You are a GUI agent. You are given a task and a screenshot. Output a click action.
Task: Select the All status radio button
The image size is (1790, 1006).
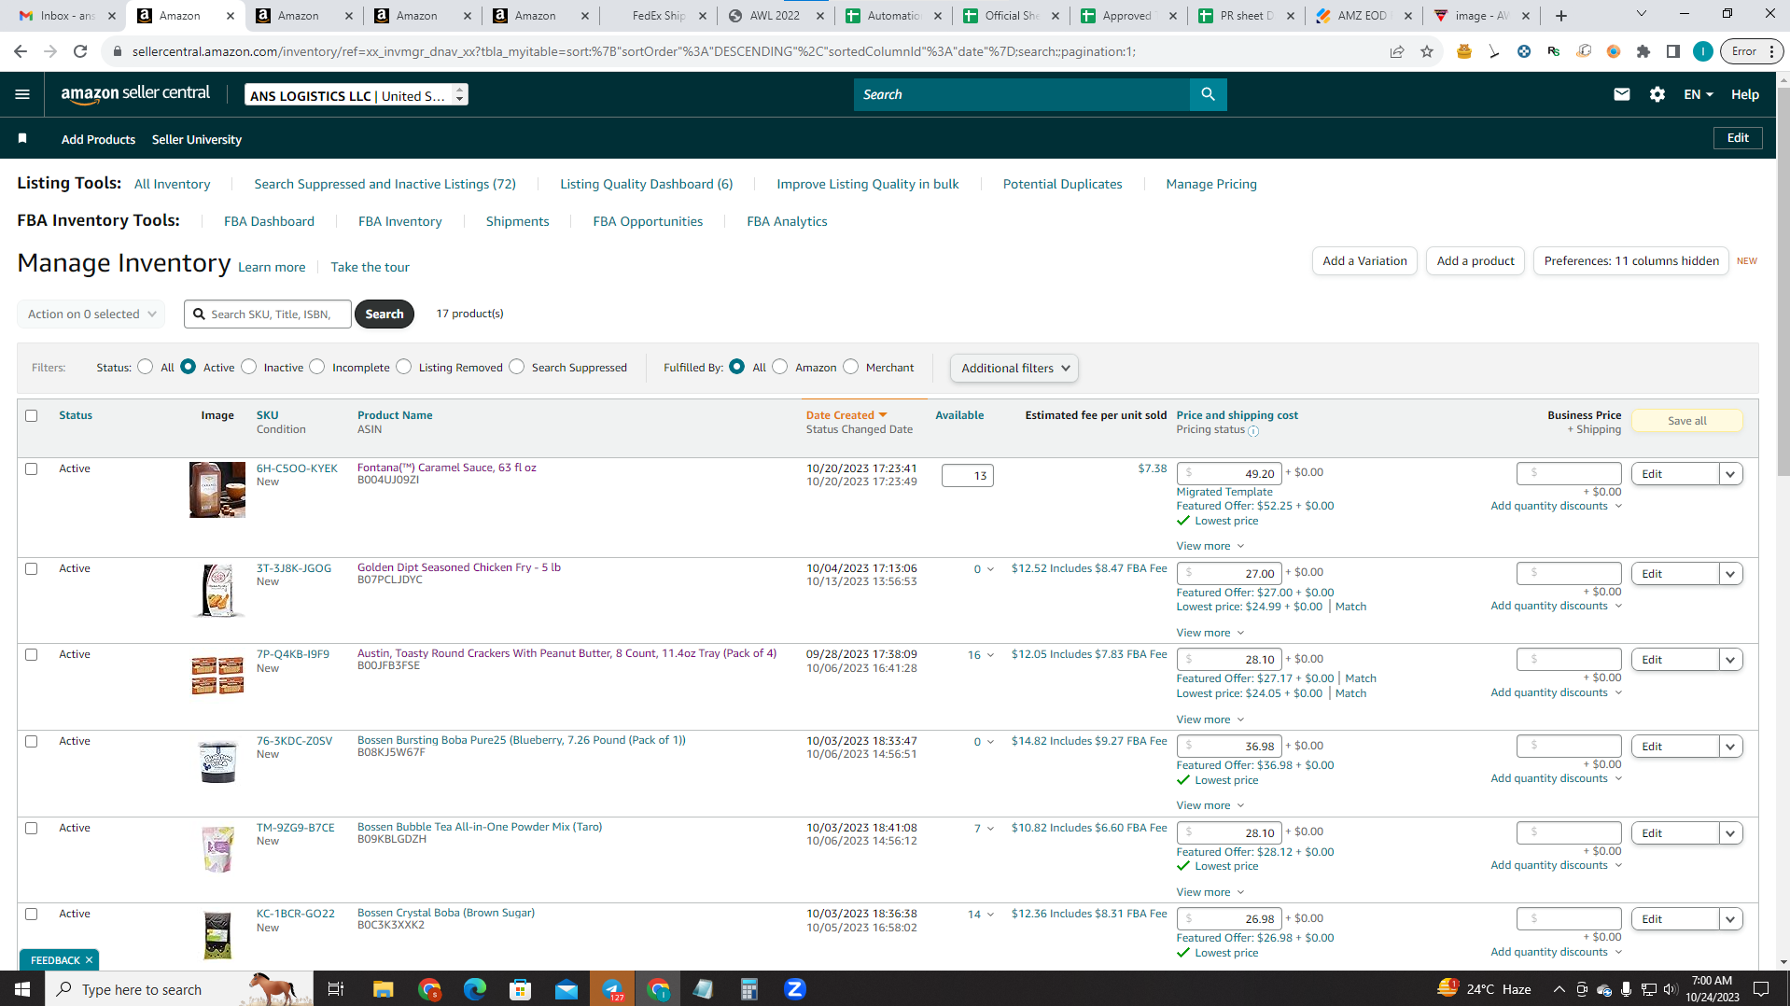pos(146,367)
